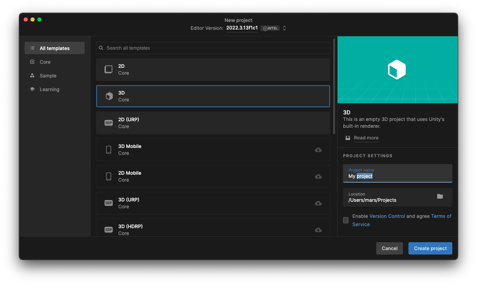
Task: Choose the 3D Mobile template row
Action: click(x=213, y=150)
